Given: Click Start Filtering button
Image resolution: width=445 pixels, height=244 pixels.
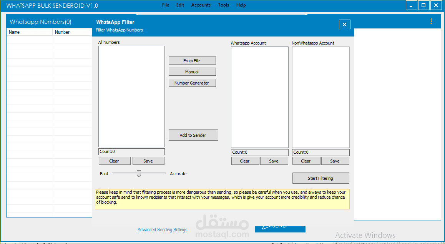Looking at the screenshot, I should tap(321, 178).
